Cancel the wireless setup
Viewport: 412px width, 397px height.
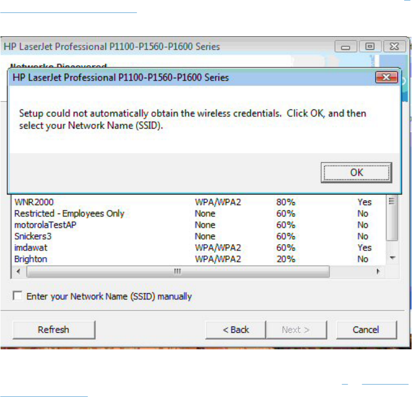[366, 330]
